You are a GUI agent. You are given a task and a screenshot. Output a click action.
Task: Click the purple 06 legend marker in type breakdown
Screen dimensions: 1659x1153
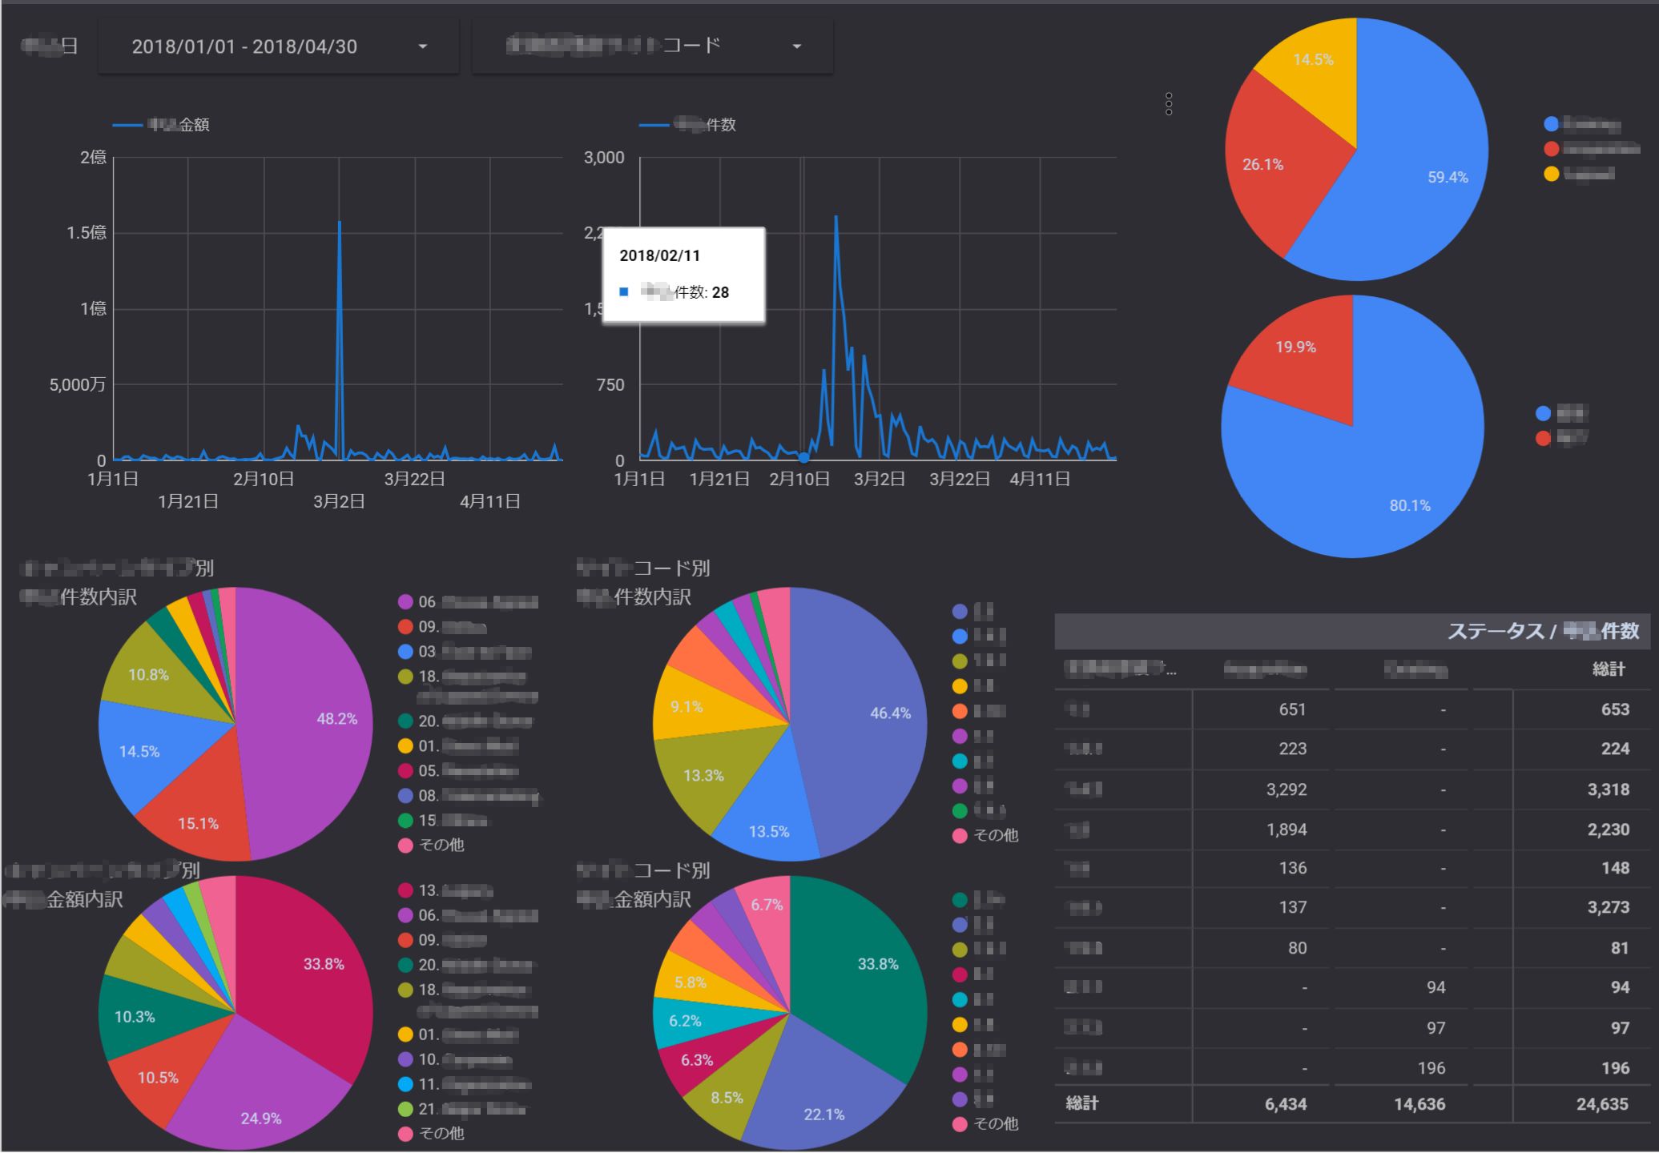point(405,602)
